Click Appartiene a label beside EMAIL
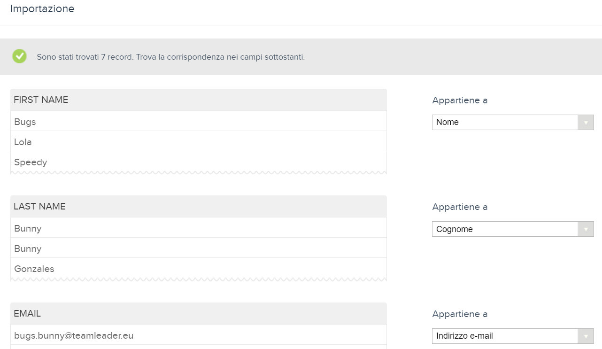 [x=460, y=314]
